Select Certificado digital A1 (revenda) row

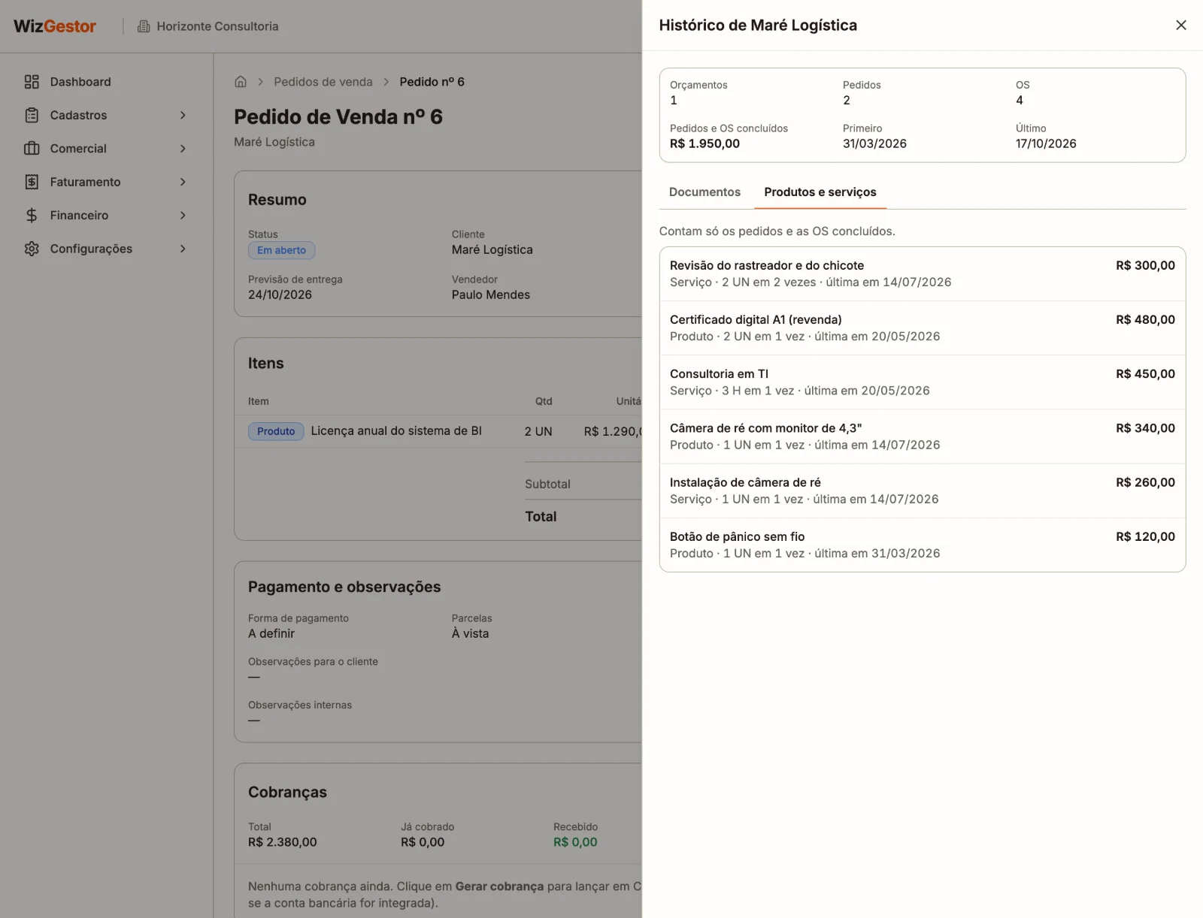(923, 328)
